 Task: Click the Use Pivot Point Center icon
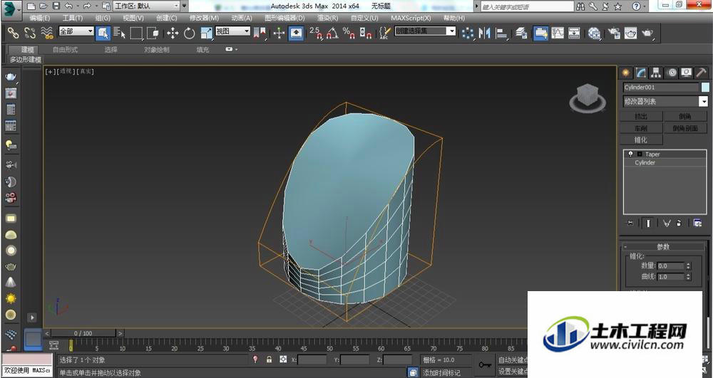click(260, 33)
